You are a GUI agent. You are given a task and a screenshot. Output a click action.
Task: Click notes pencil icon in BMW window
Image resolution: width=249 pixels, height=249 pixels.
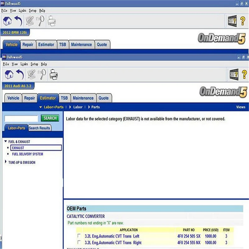[x=30, y=21]
